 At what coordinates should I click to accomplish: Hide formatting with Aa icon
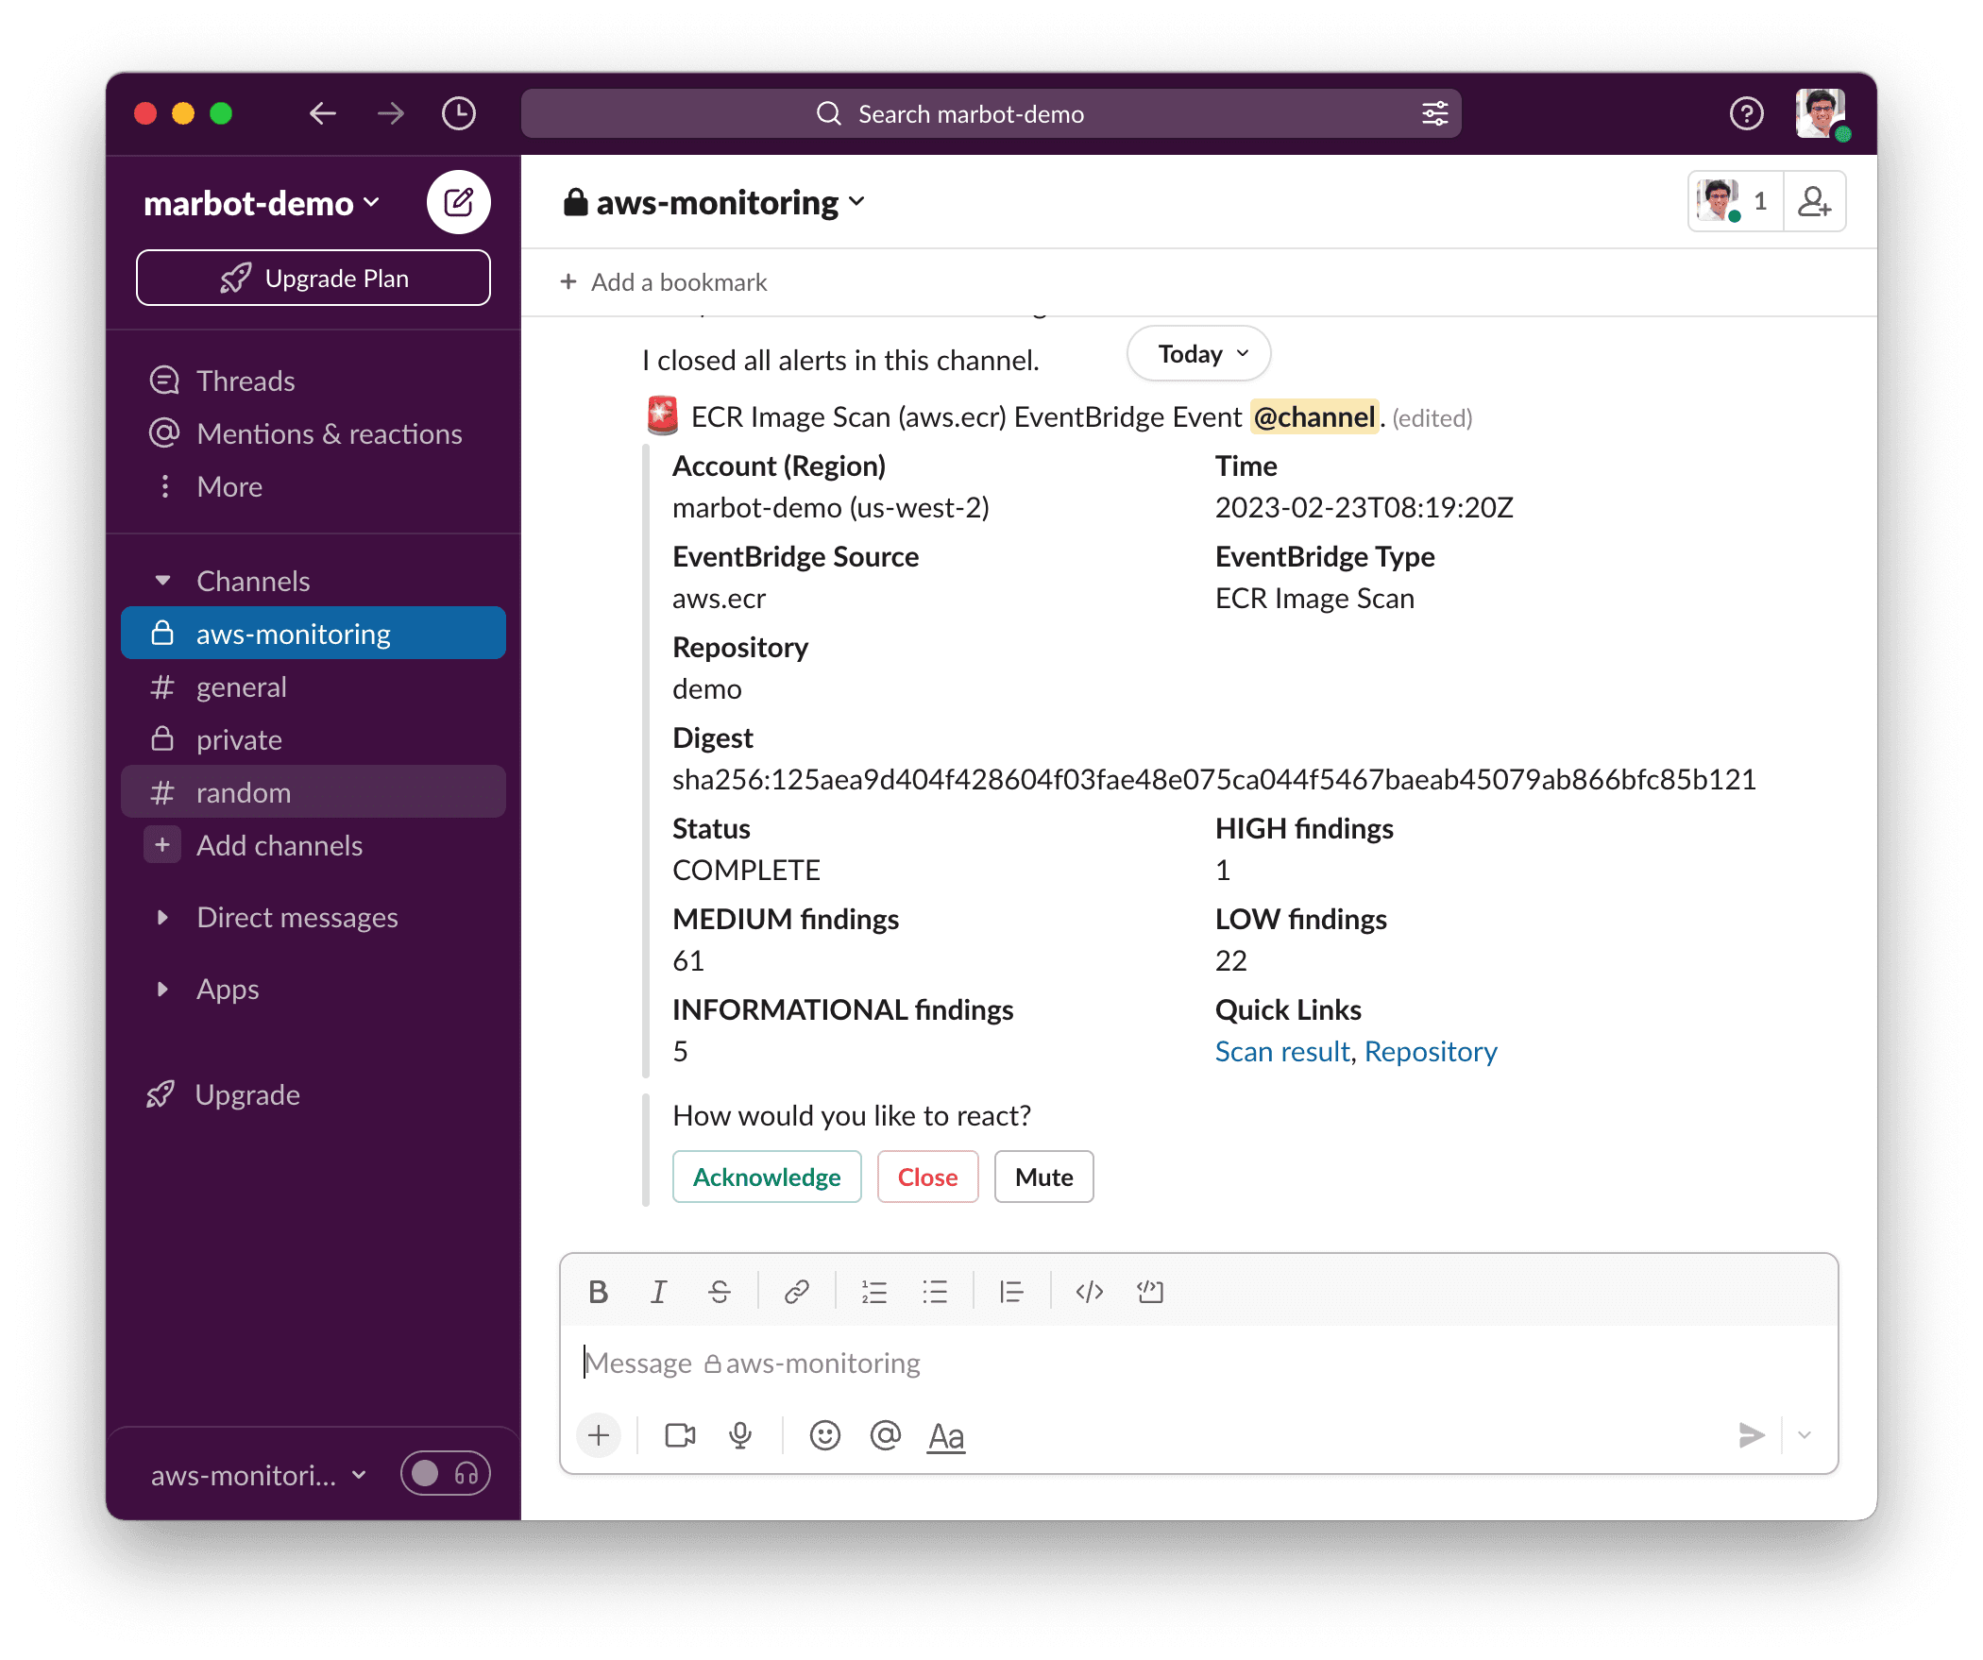pos(946,1437)
